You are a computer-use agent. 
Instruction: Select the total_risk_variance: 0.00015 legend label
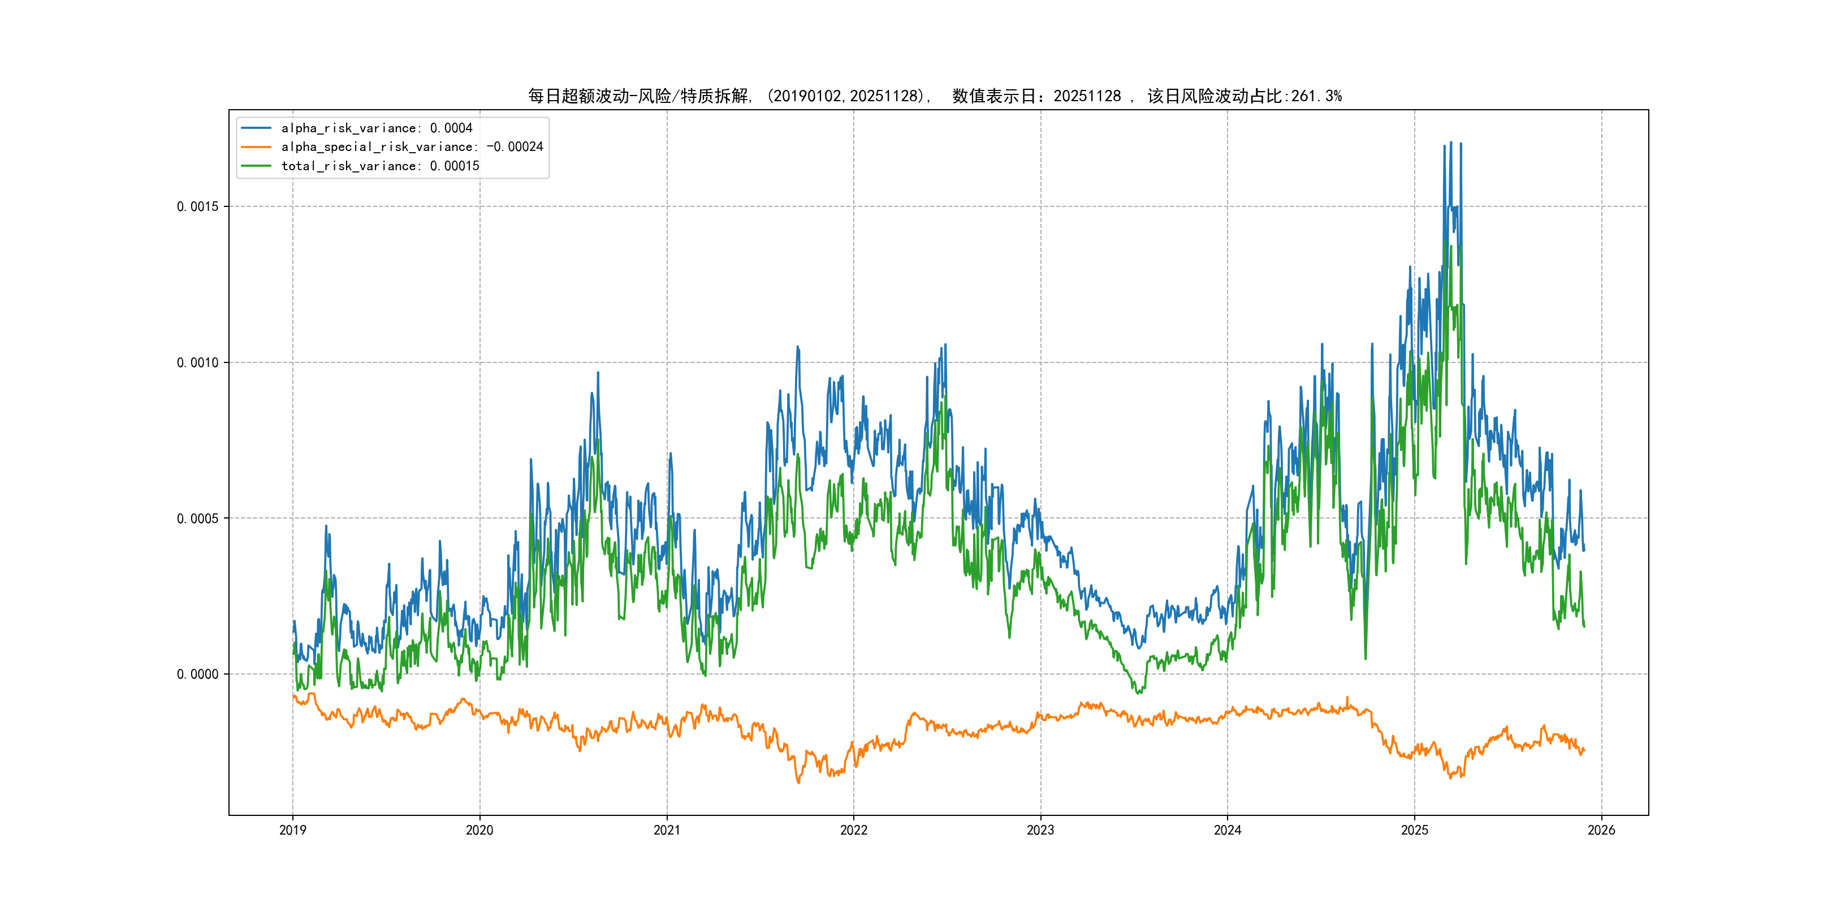pyautogui.click(x=380, y=166)
